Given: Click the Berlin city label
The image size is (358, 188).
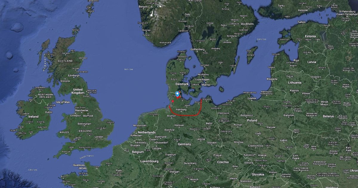Looking at the screenshot, I should tap(209, 123).
